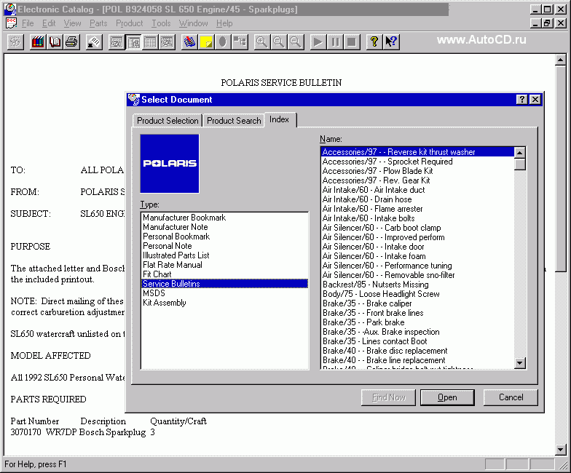Open the Window menu
The image size is (571, 473).
point(194,23)
